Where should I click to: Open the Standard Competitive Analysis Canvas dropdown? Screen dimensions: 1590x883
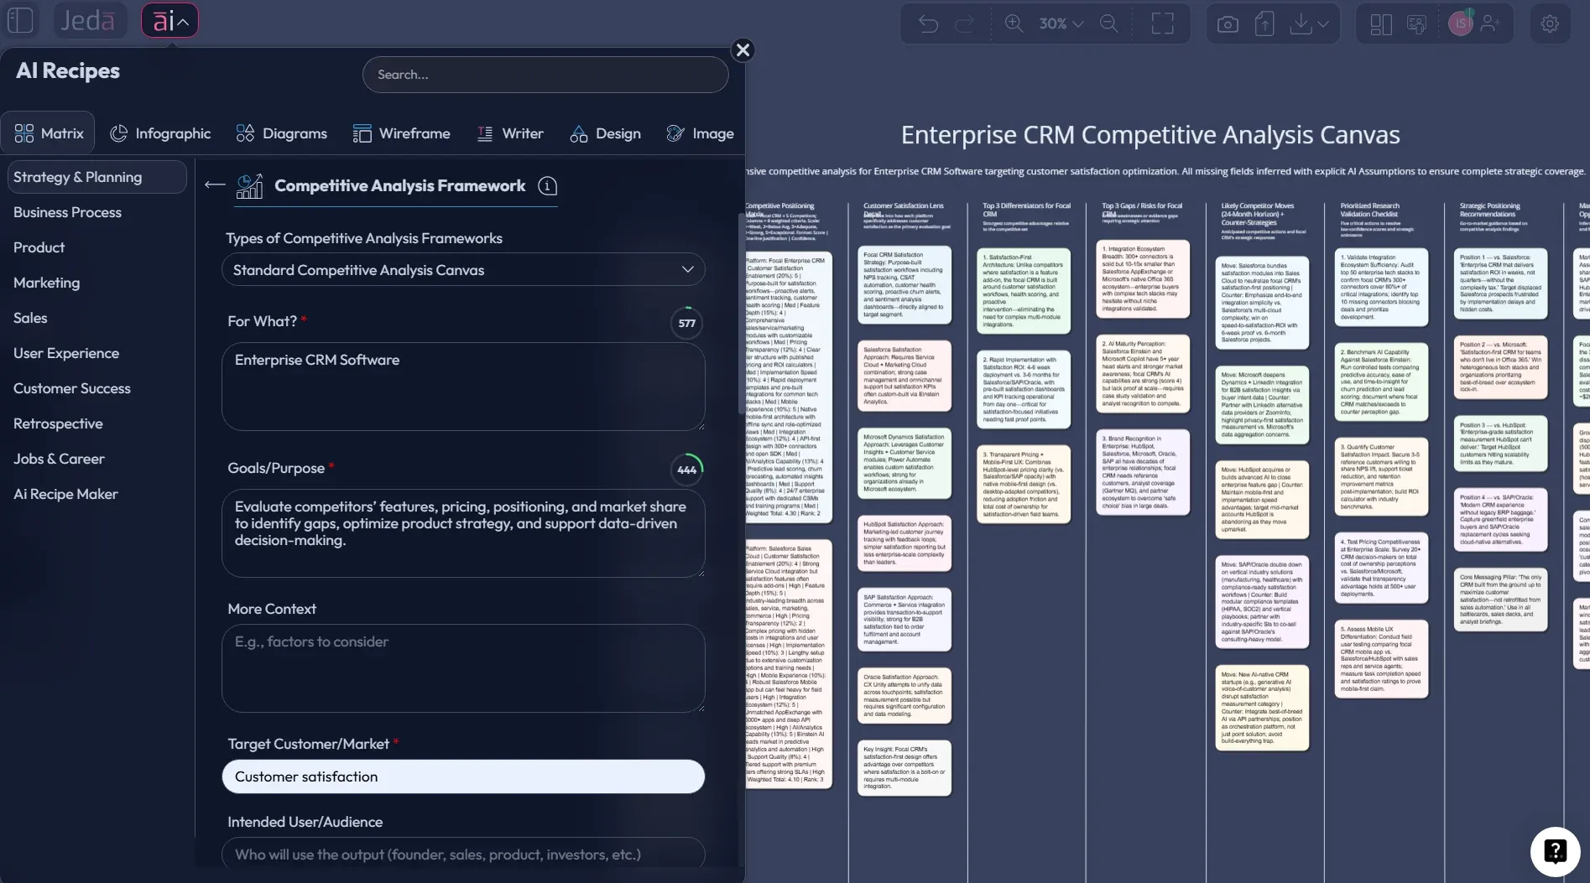coord(463,269)
